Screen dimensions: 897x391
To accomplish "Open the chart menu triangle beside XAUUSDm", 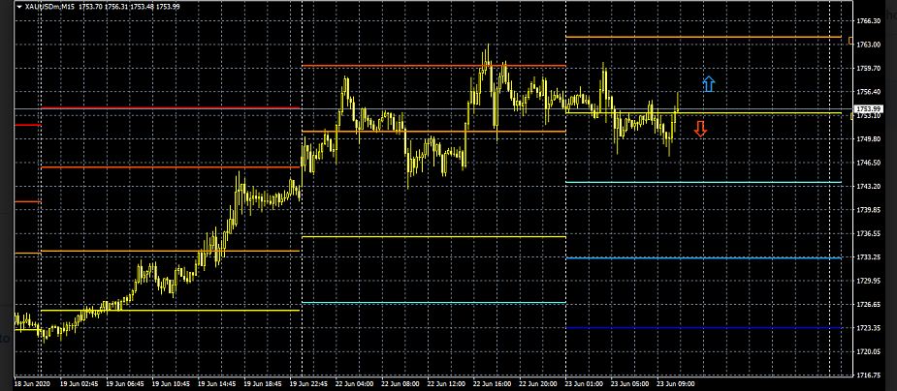I will [x=19, y=7].
